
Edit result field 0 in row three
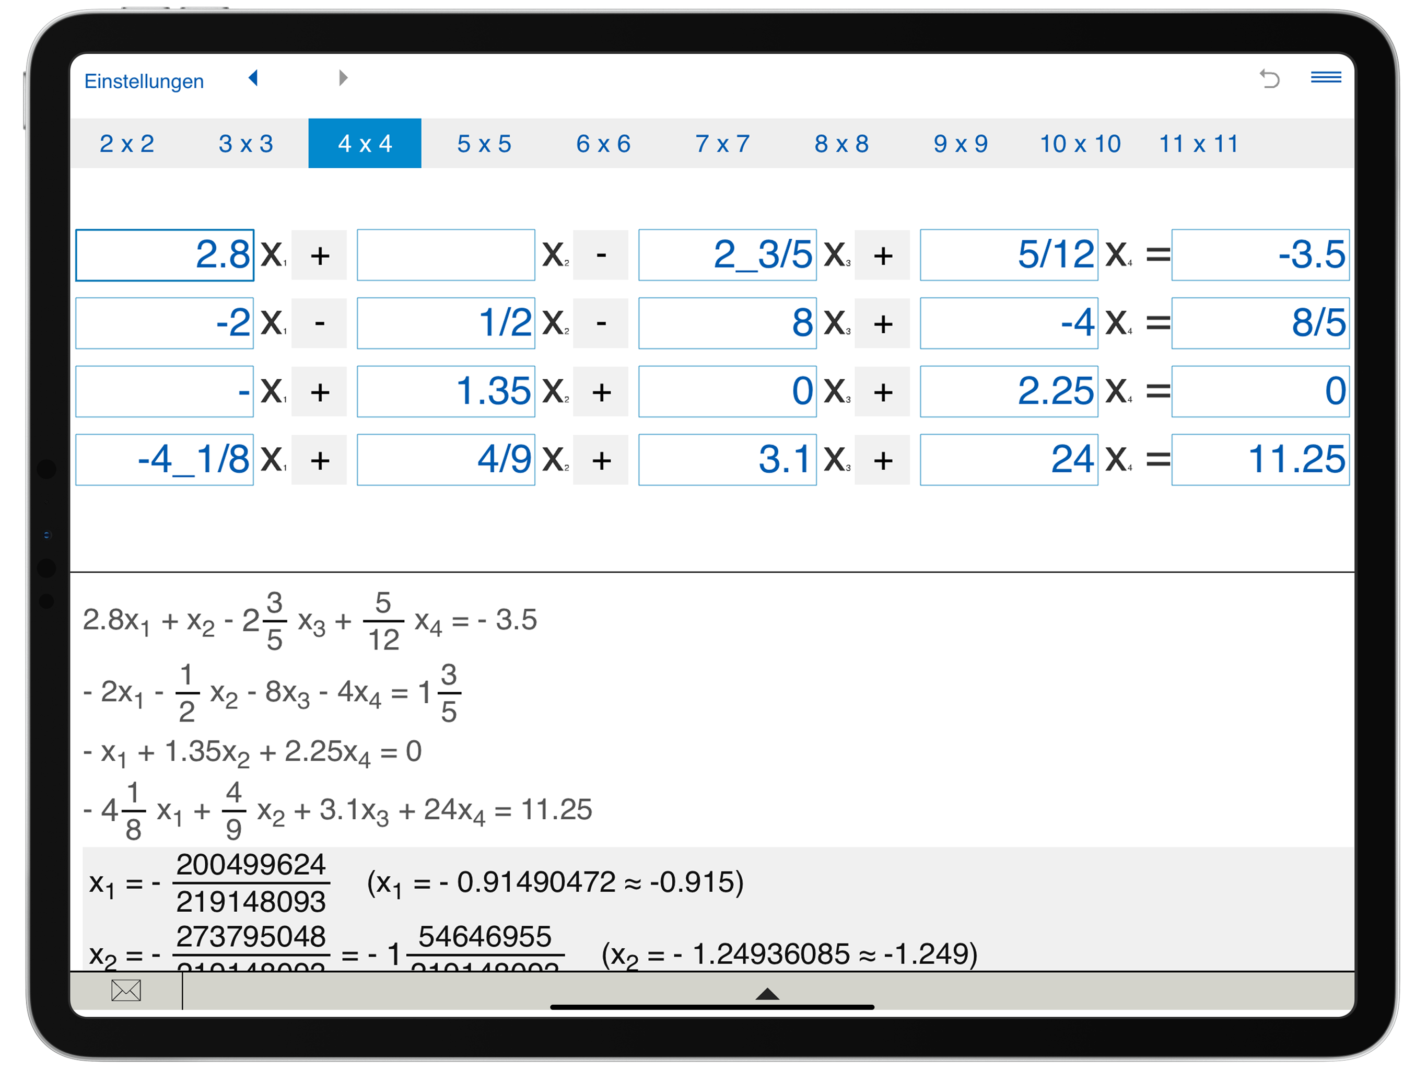point(1260,392)
